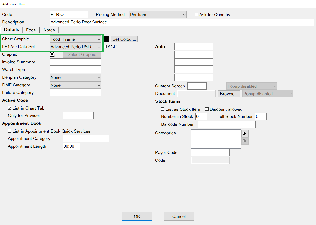Screen dimensions: 316x225
Task: Click the Auto field beside the Auto label
Action: pos(194,47)
